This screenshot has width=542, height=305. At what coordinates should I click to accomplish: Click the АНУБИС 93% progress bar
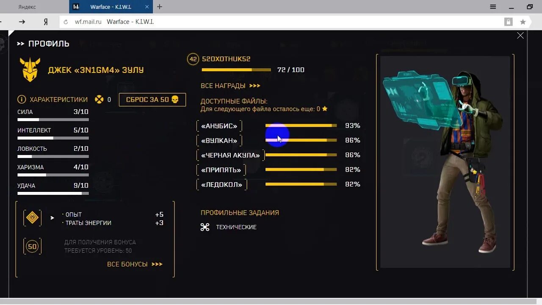pyautogui.click(x=301, y=126)
